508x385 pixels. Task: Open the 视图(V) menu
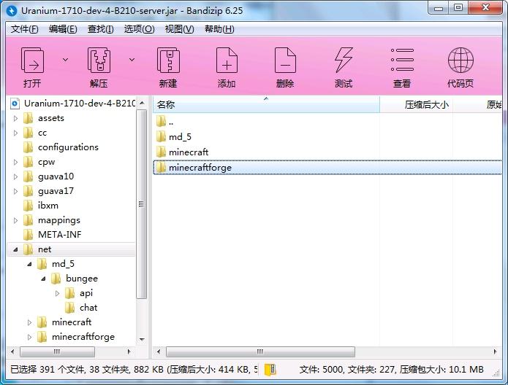[x=179, y=29]
